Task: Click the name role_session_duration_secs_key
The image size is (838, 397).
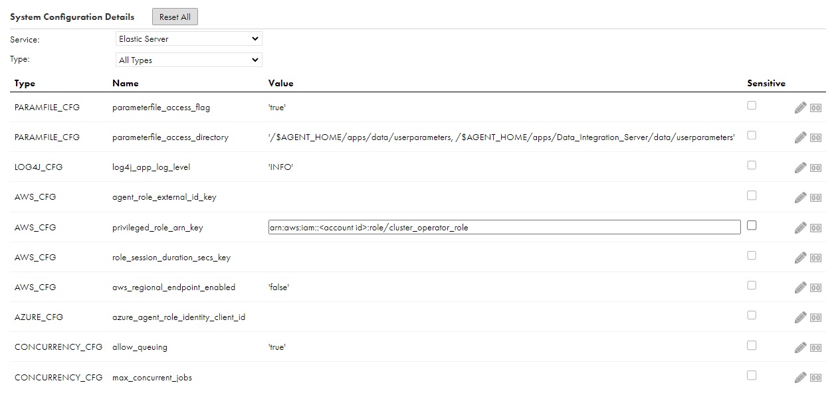Action: click(171, 258)
